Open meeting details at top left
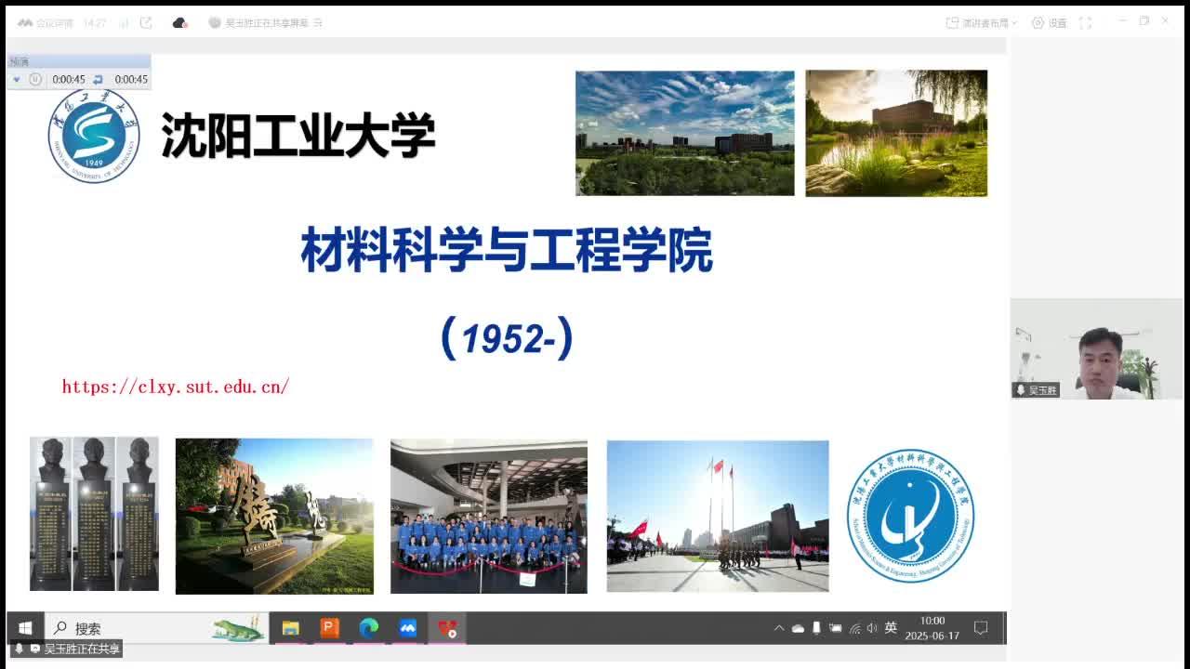 [x=47, y=23]
